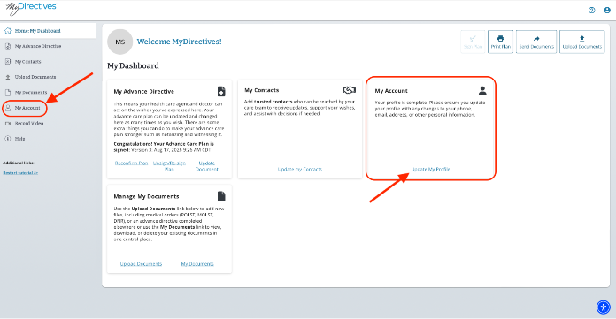Click Update My Profile link
The height and width of the screenshot is (319, 616).
(430, 169)
